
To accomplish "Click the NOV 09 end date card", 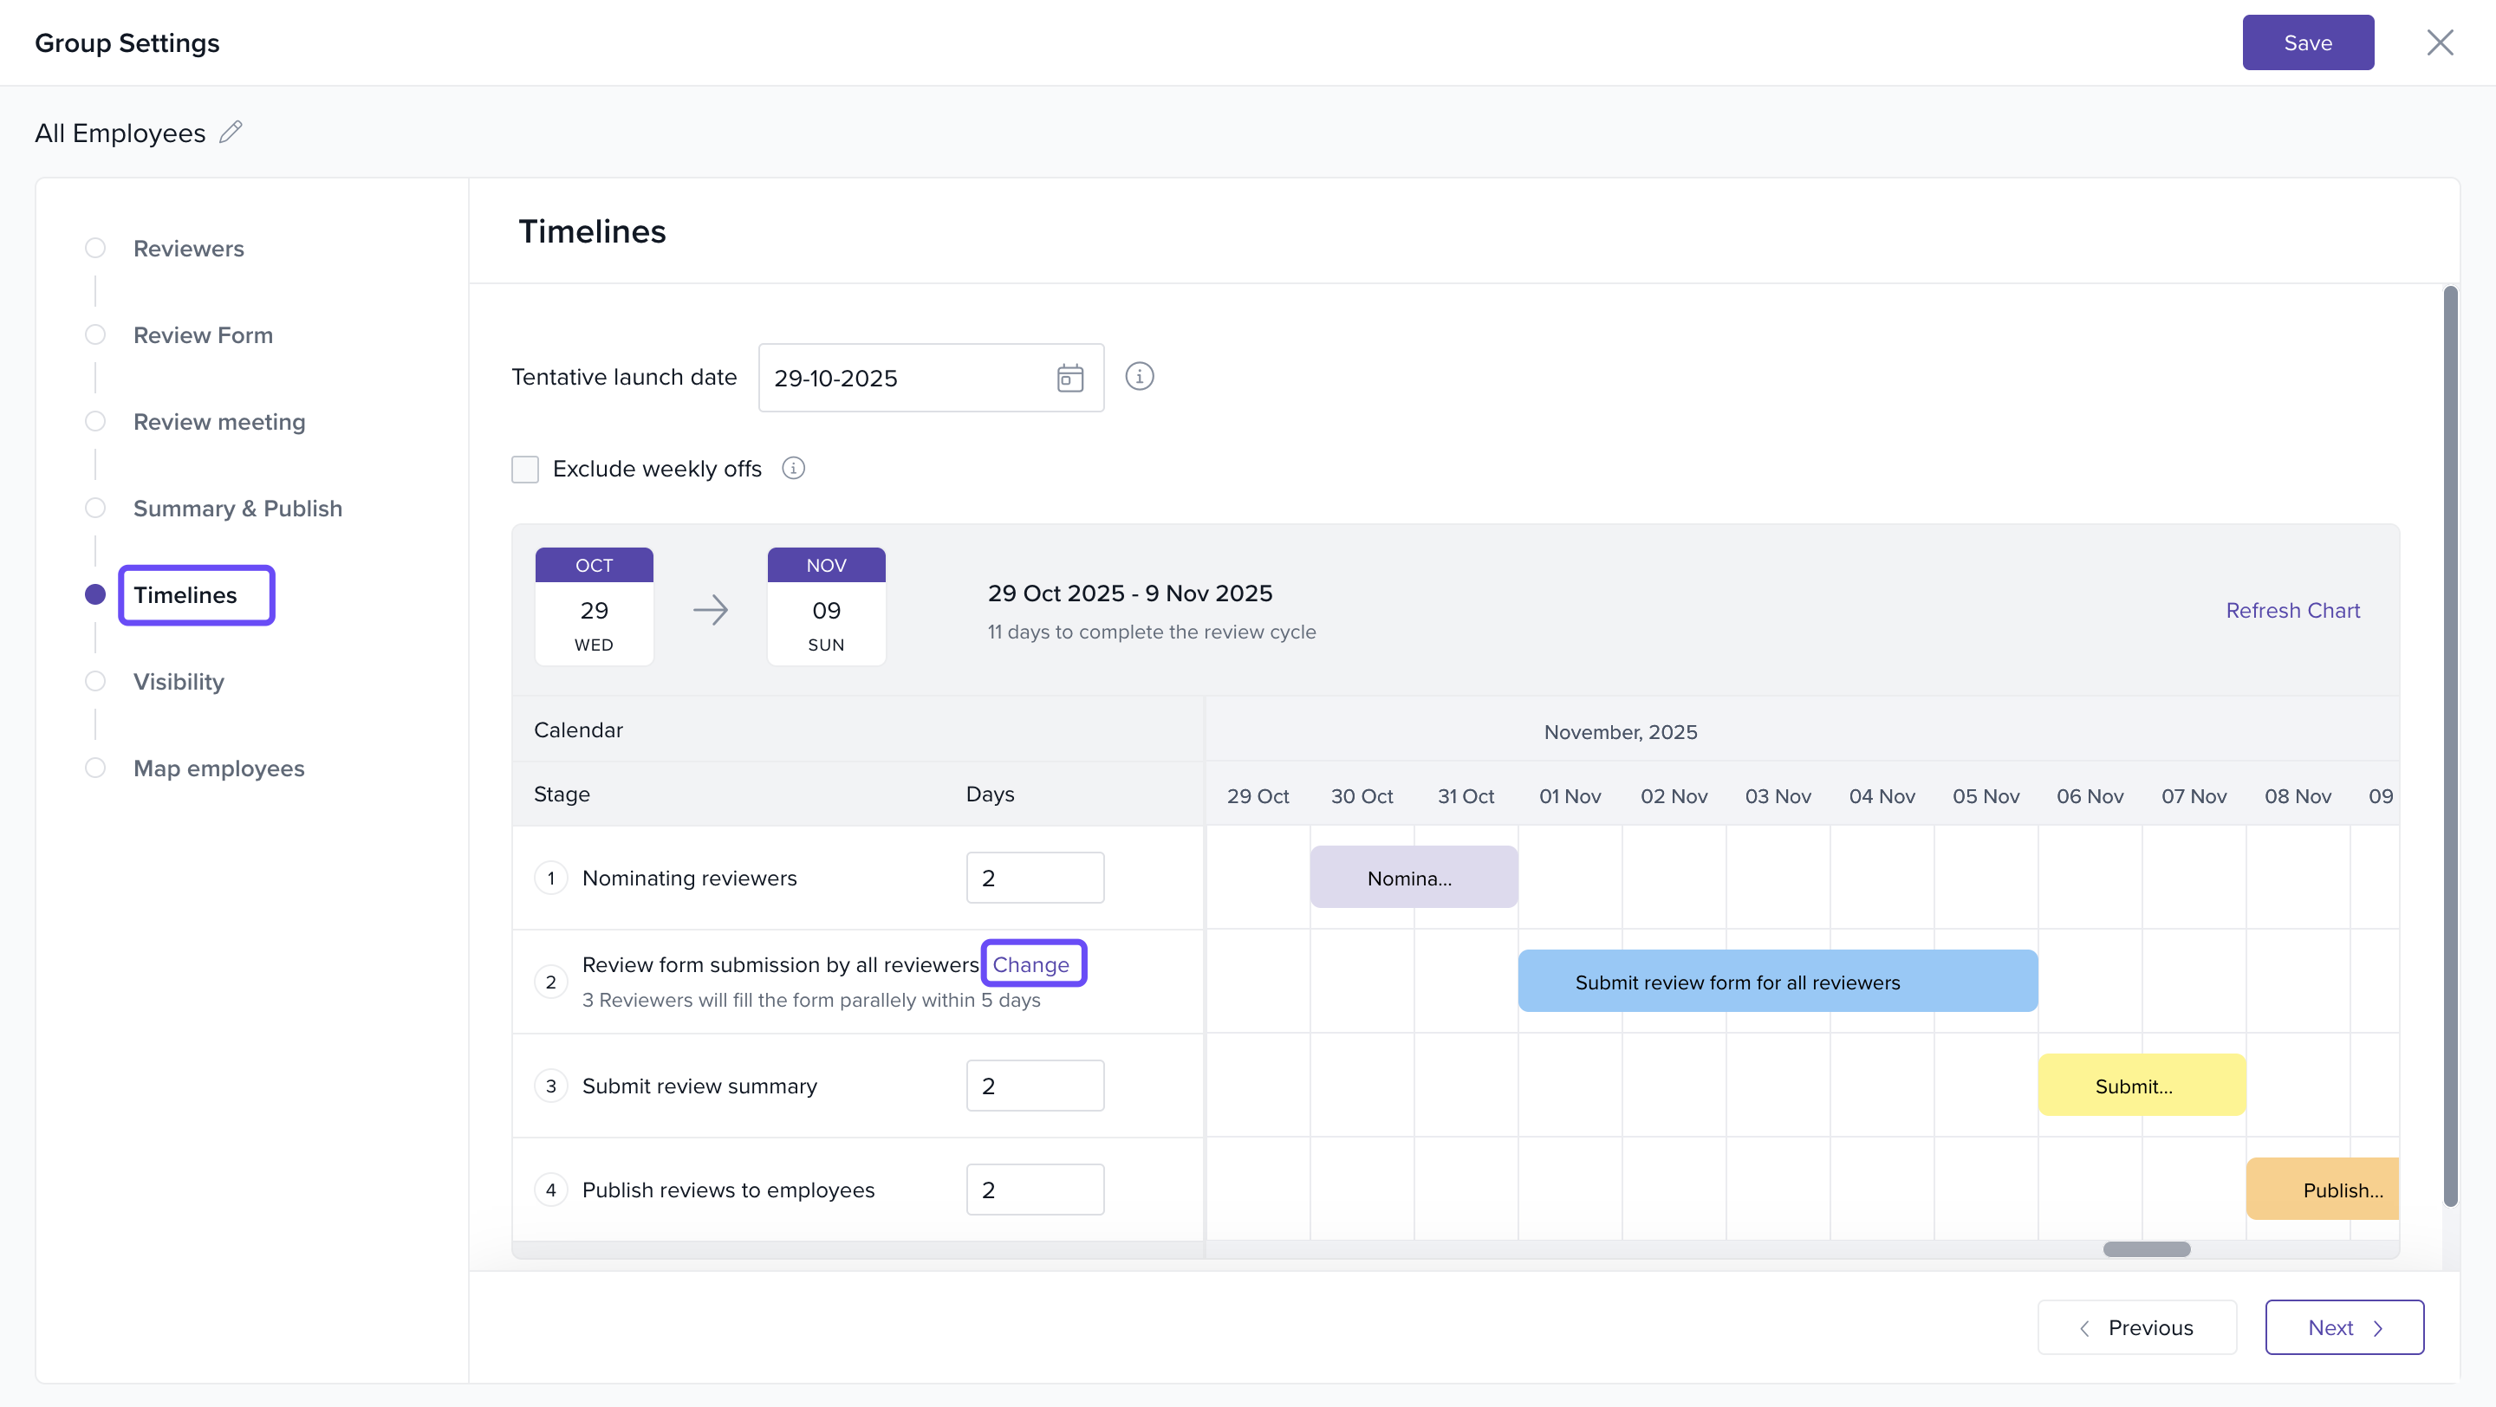I will 827,607.
